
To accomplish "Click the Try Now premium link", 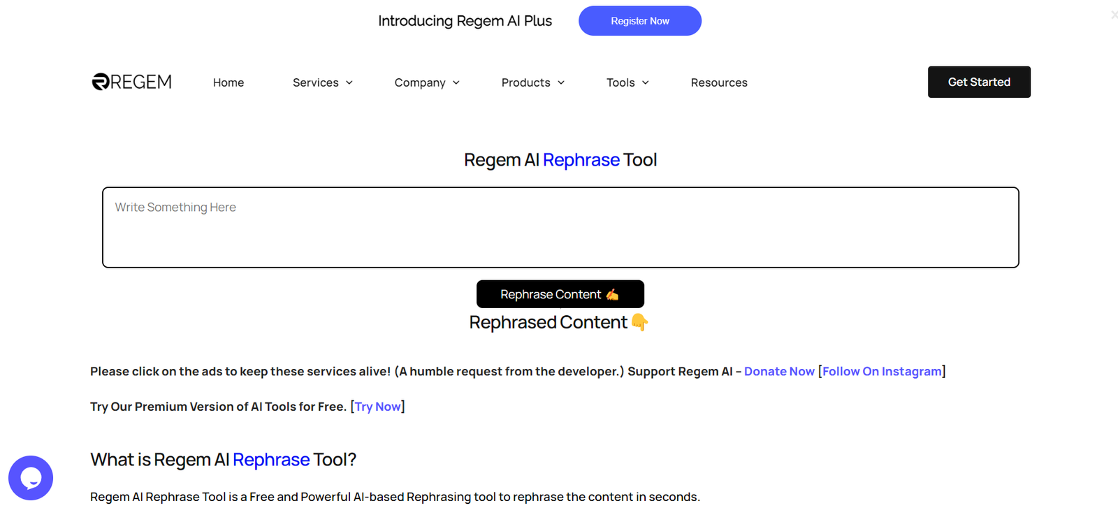I will point(377,407).
